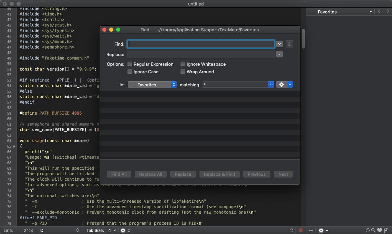Click the heart Favorites icon at bottom right
The image size is (392, 234).
[x=379, y=230]
